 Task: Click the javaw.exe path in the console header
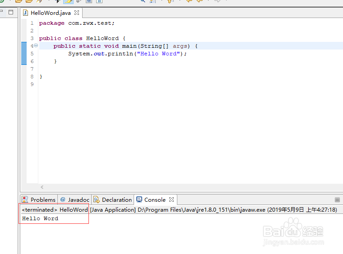tap(201, 210)
